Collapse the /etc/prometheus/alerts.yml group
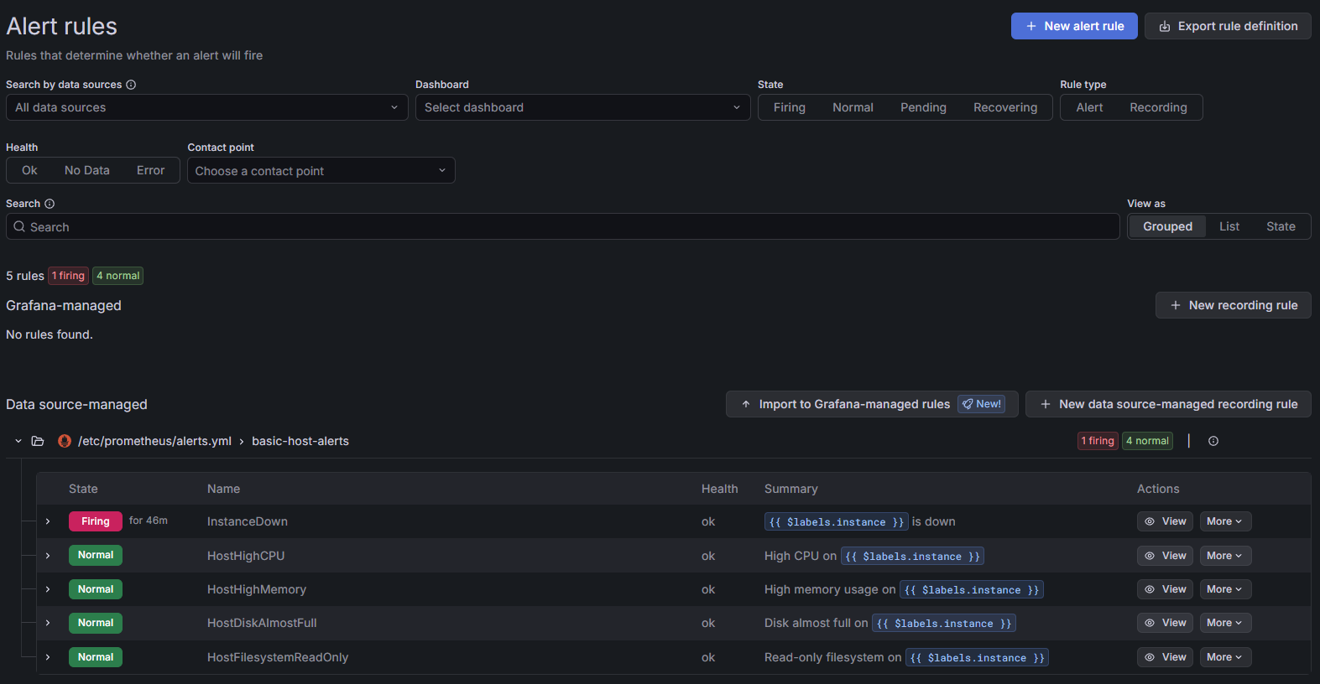 coord(18,441)
